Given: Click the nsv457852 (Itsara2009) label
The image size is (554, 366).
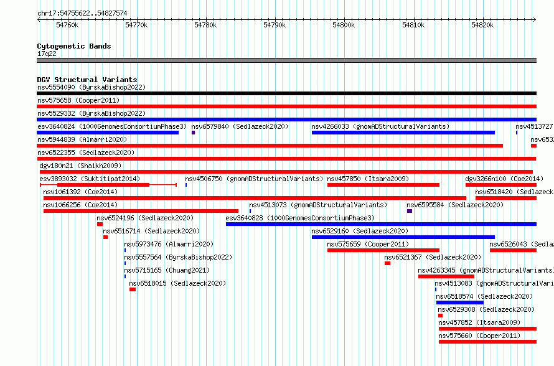Looking at the screenshot, I should pos(479,322).
